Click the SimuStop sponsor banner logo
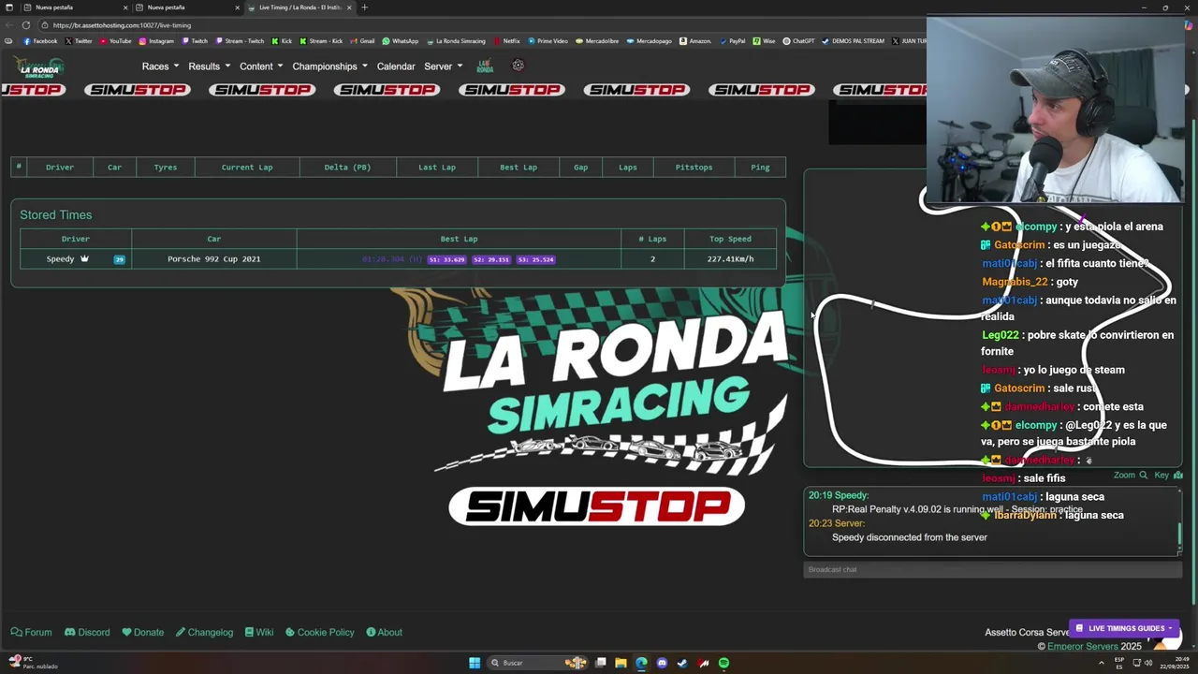The width and height of the screenshot is (1198, 674). click(x=596, y=506)
